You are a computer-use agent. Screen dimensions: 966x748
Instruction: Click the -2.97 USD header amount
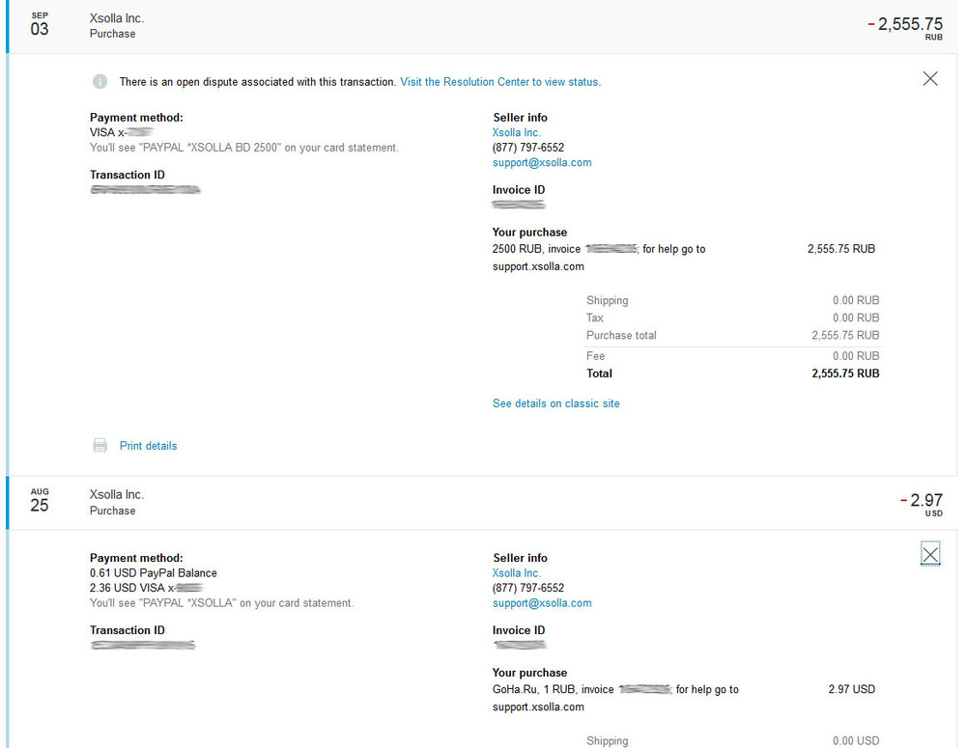(x=924, y=501)
